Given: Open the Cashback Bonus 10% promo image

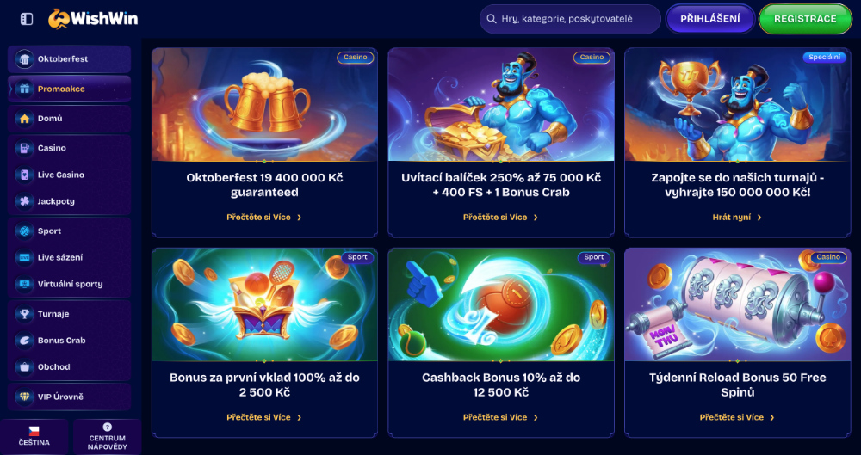Looking at the screenshot, I should pos(501,304).
